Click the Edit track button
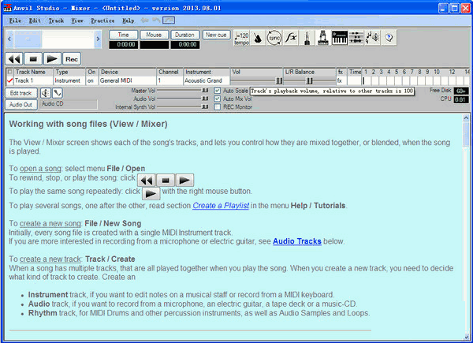 click(20, 93)
